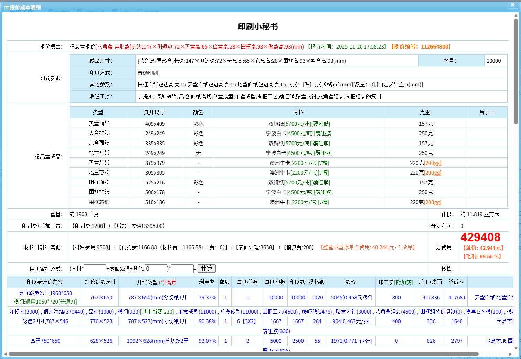Image resolution: width=521 pixels, height=359 pixels.
Task: Click the 总成本 column header
Action: [456, 282]
